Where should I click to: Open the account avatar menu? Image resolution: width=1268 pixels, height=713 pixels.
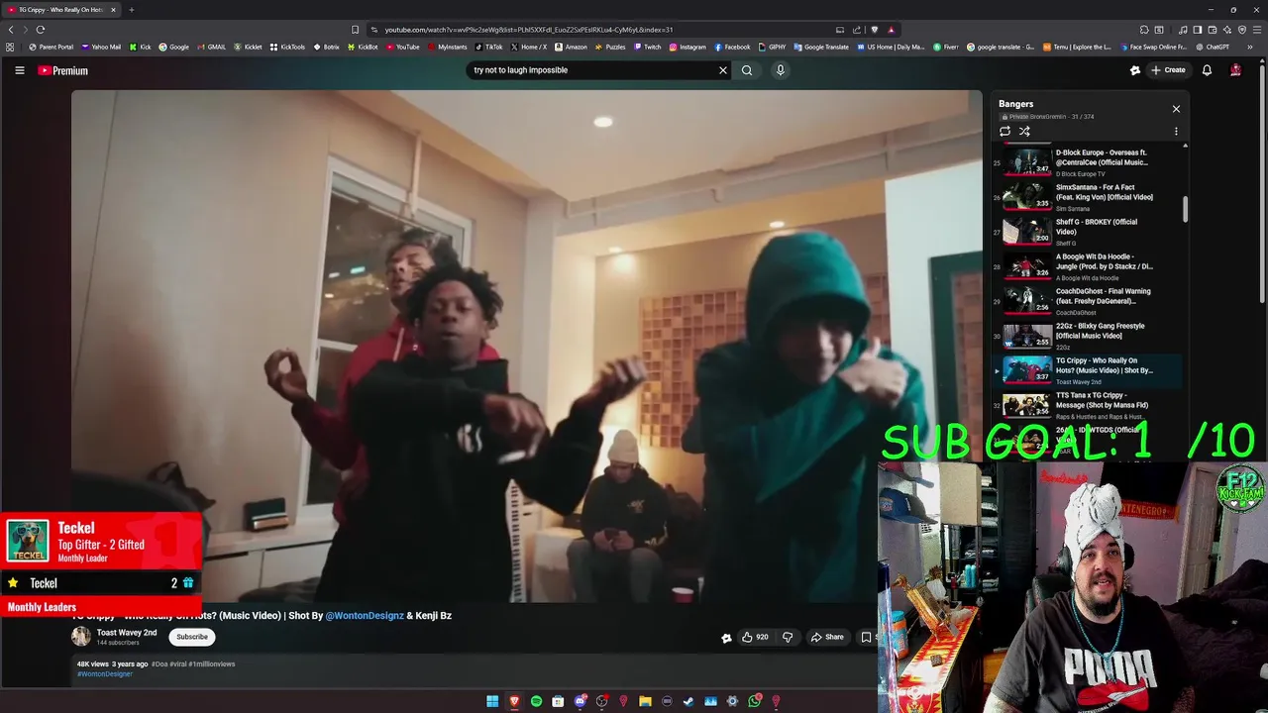coord(1235,70)
